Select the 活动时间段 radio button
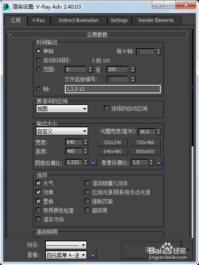 coord(38,60)
